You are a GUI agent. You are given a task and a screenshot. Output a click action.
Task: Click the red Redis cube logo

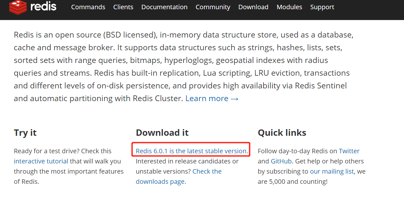(18, 7)
